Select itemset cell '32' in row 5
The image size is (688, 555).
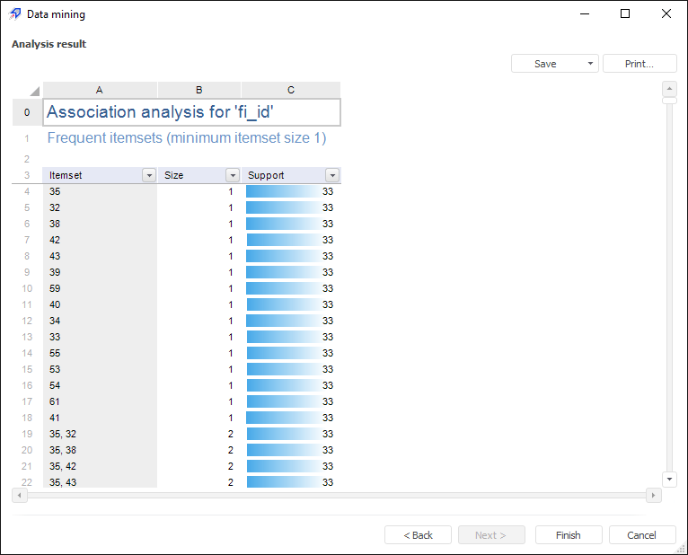click(100, 208)
